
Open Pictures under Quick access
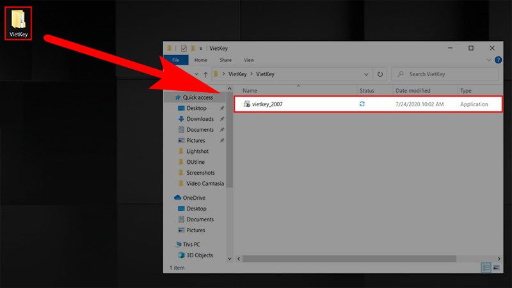(x=196, y=140)
